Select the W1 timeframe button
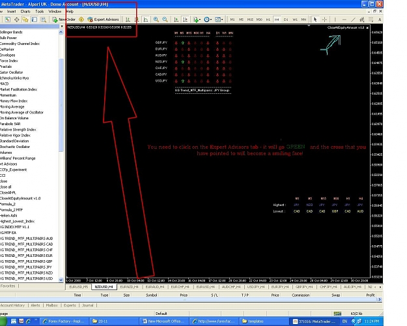 click(x=295, y=20)
